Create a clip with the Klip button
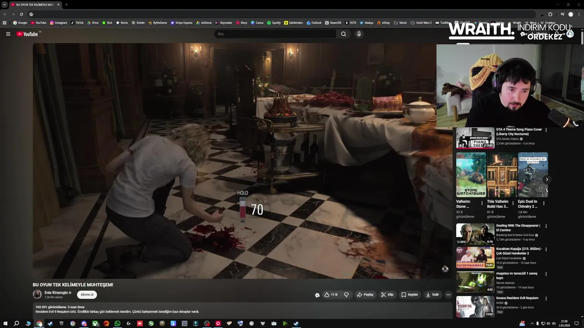The width and height of the screenshot is (584, 328). pyautogui.click(x=387, y=295)
